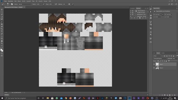Toggle the brush settings panel icon in options bar
This screenshot has width=178, height=100.
[12, 4]
